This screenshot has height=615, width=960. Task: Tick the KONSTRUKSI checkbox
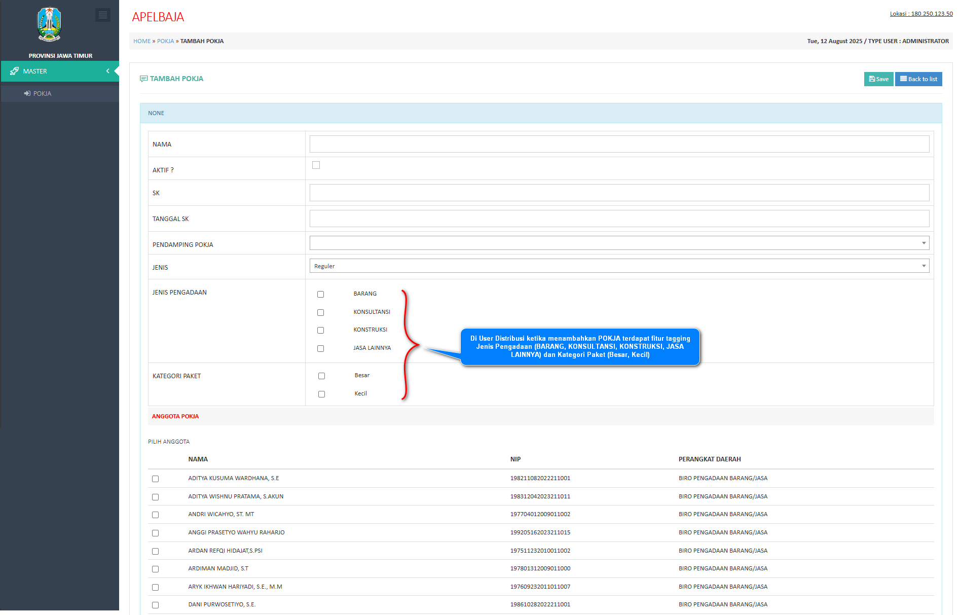320,330
